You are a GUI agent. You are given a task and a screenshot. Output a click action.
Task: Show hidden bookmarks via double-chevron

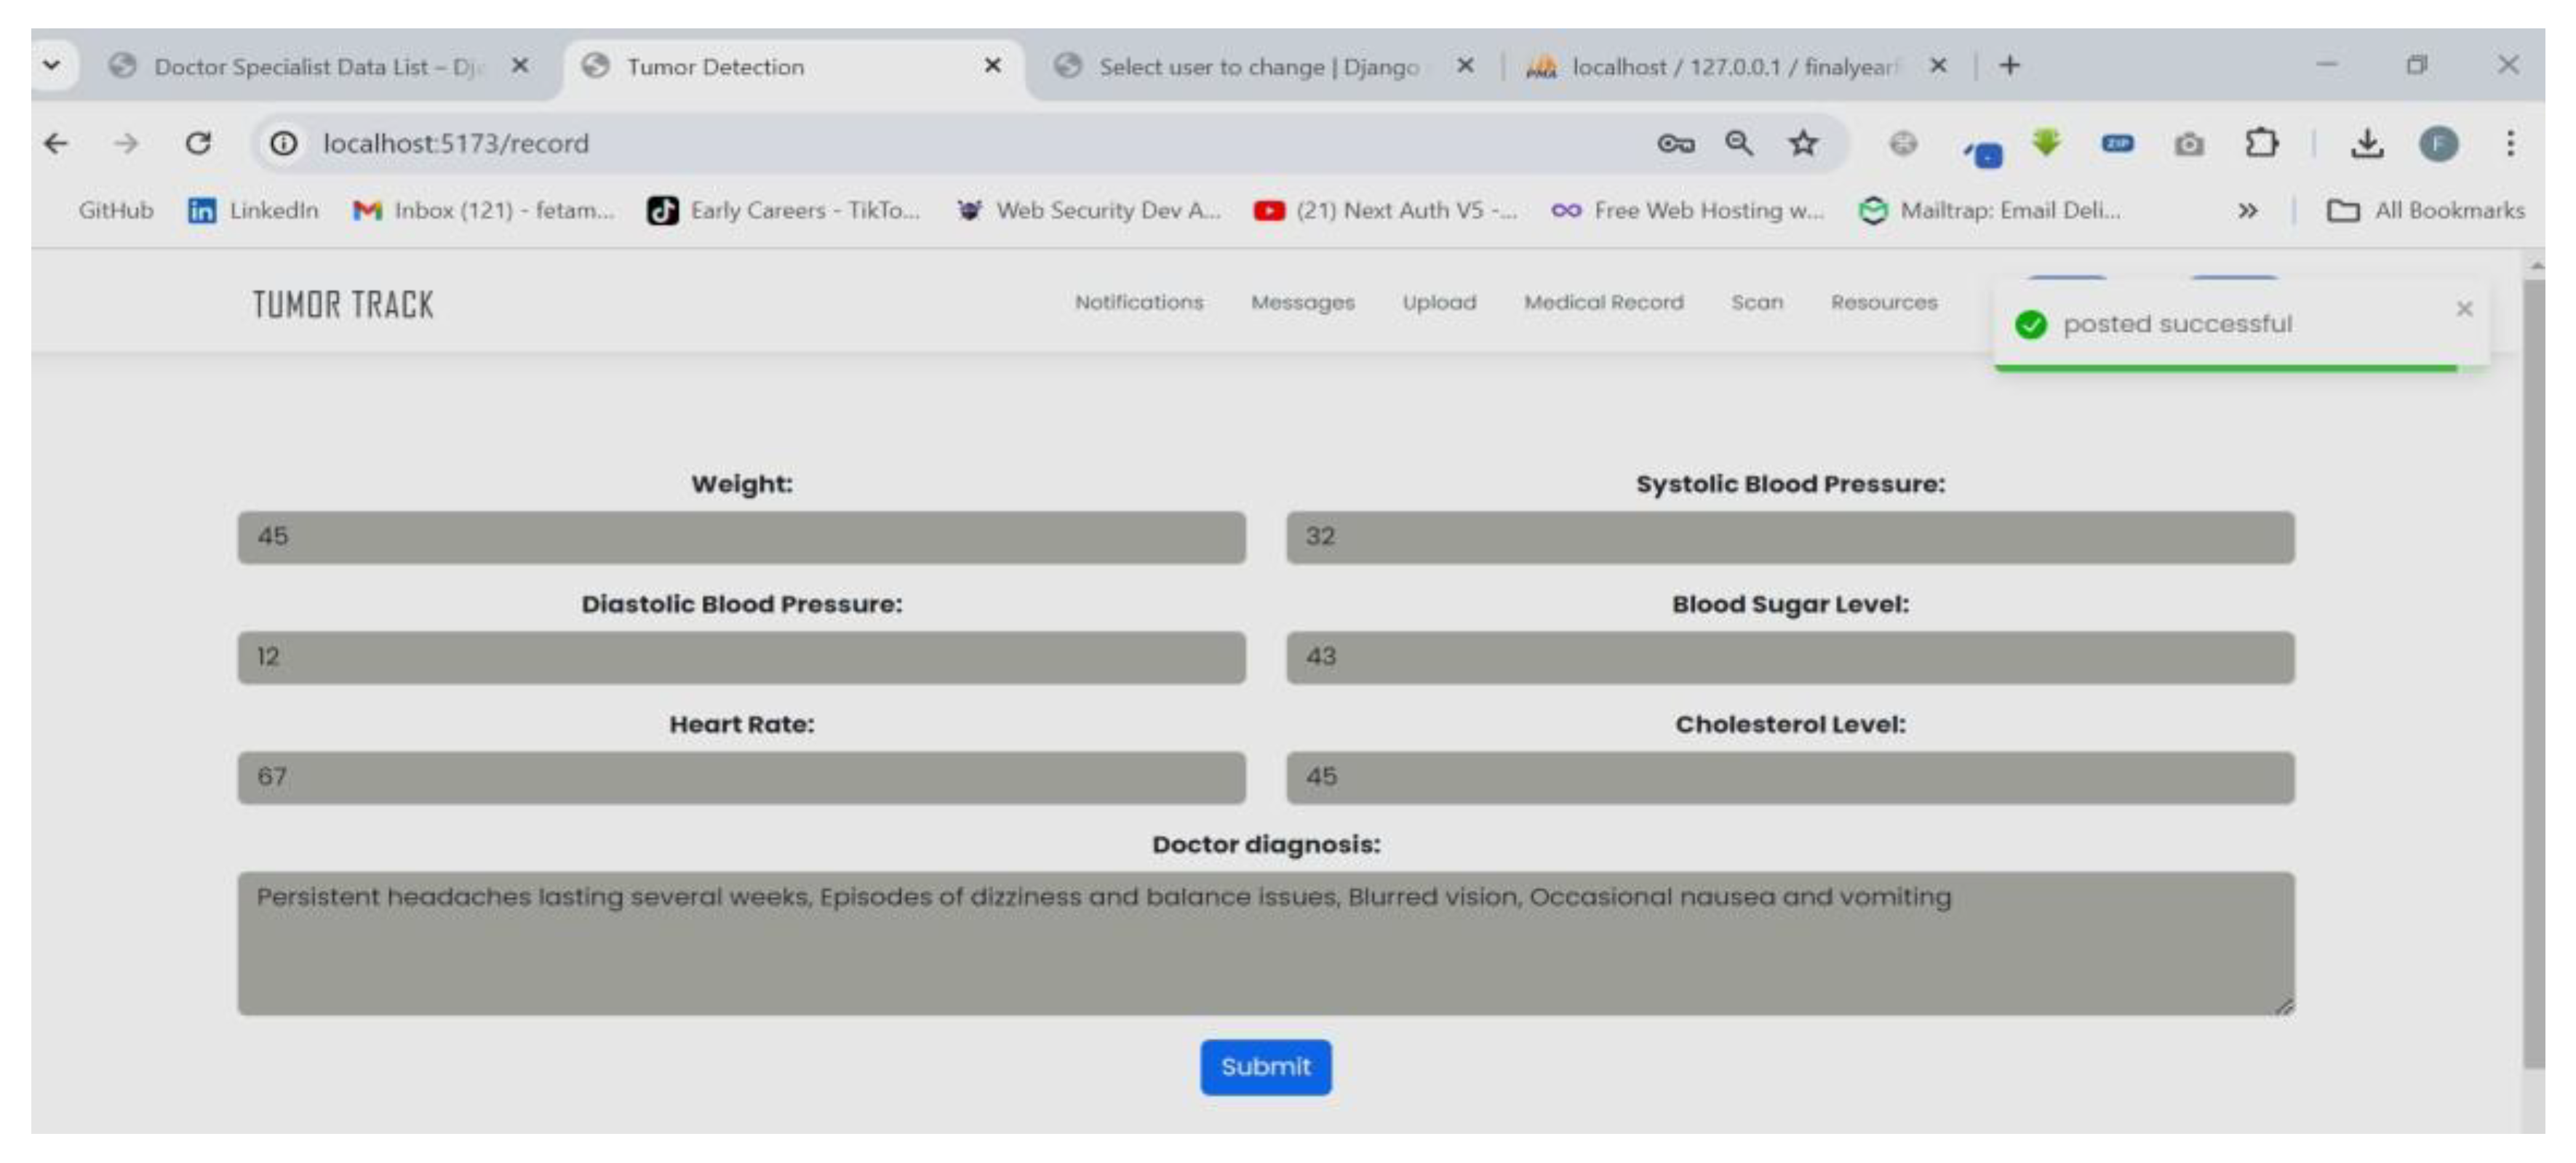2247,211
